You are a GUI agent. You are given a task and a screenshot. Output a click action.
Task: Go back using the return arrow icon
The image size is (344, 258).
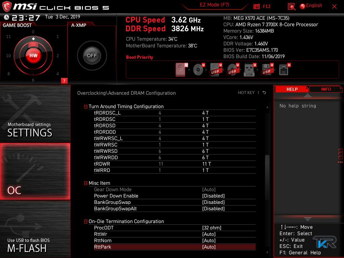click(264, 93)
